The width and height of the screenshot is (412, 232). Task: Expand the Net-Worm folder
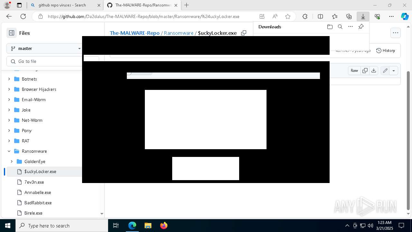point(9,120)
